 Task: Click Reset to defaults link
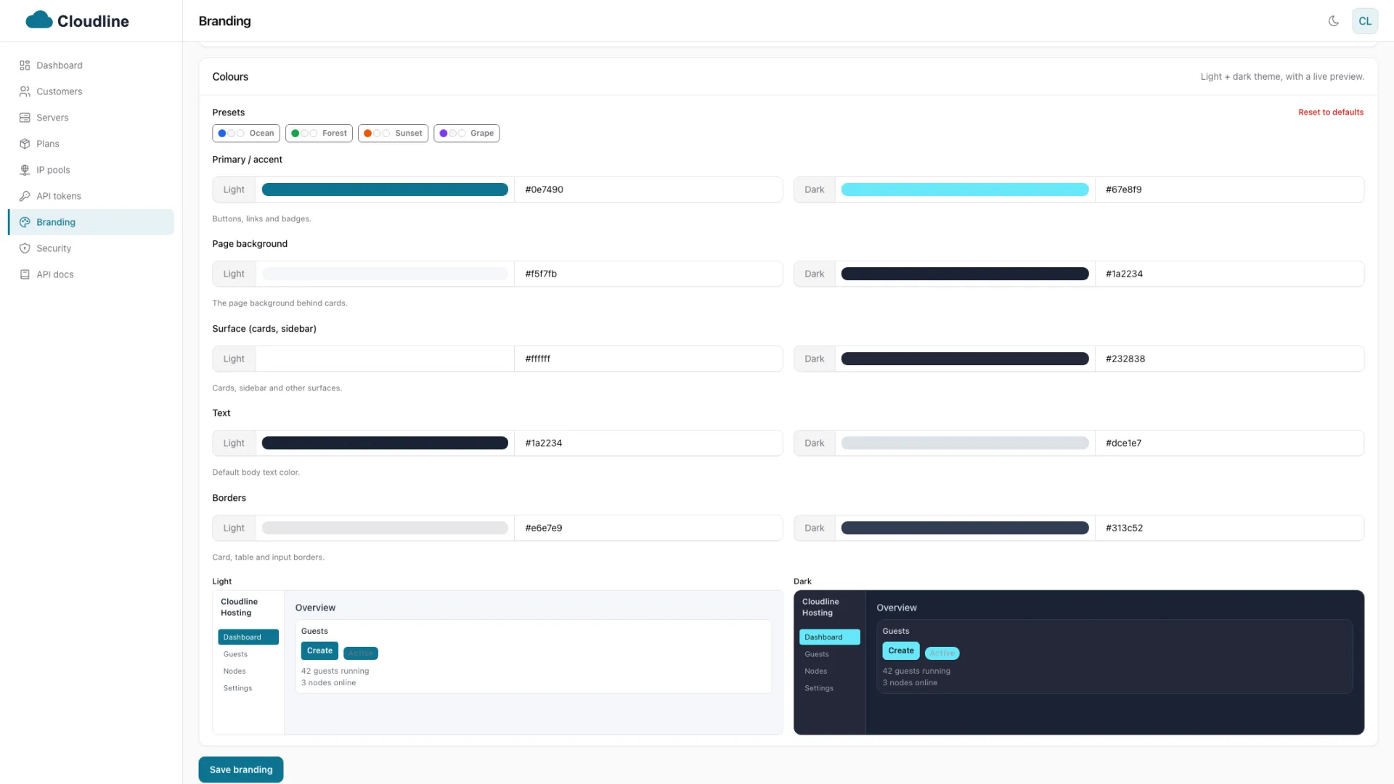coord(1331,113)
